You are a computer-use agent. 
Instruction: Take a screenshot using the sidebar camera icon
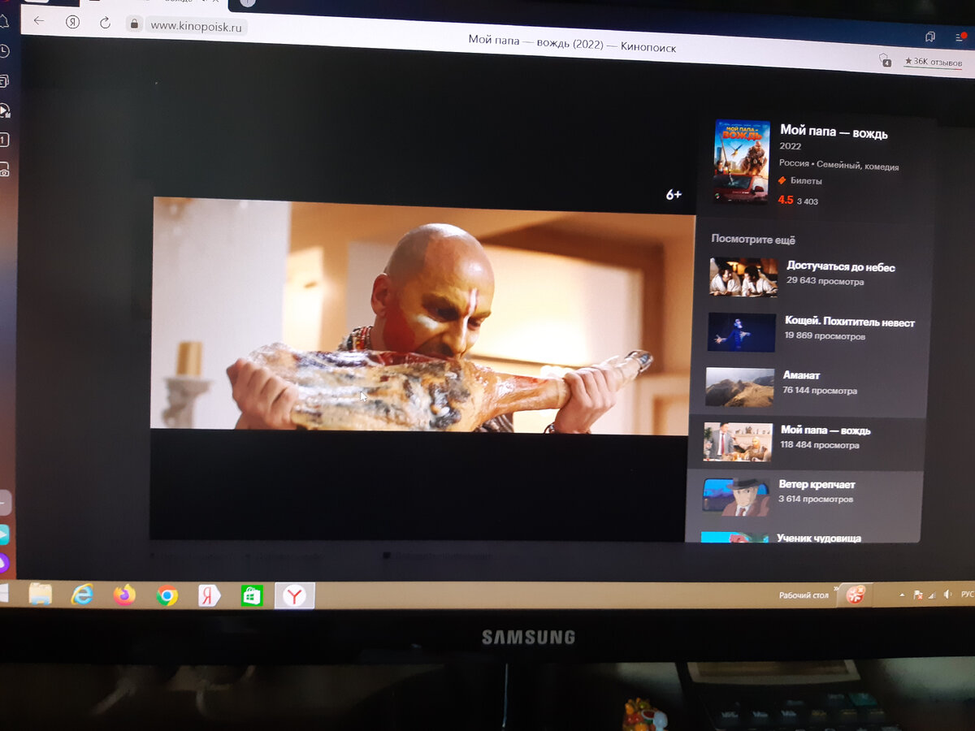4,170
